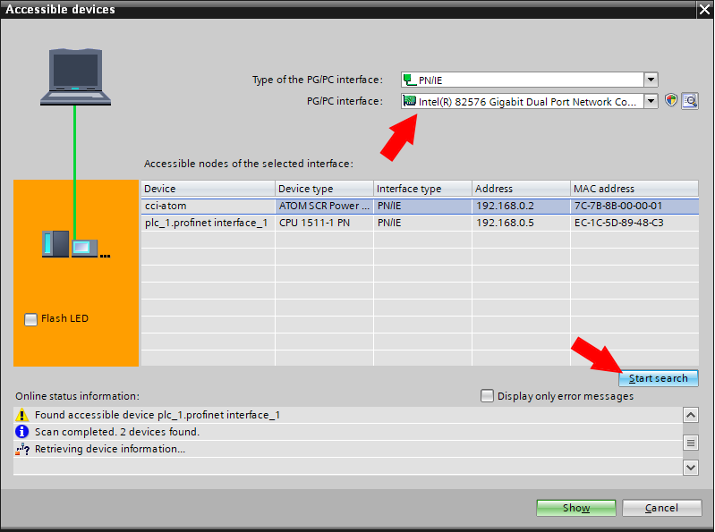Select plc_1.profinet interface_1 row
715x532 pixels.
click(x=420, y=223)
